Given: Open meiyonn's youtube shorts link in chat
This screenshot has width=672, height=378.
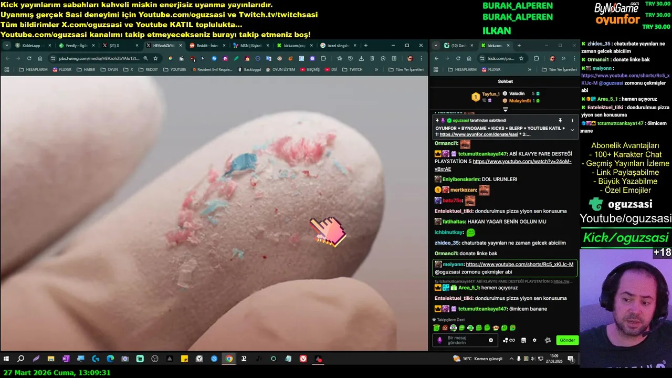Looking at the screenshot, I should point(519,264).
